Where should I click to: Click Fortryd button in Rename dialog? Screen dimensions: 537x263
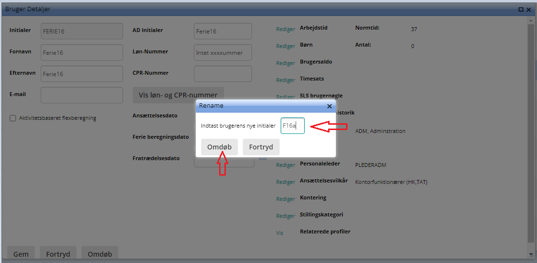tap(261, 147)
